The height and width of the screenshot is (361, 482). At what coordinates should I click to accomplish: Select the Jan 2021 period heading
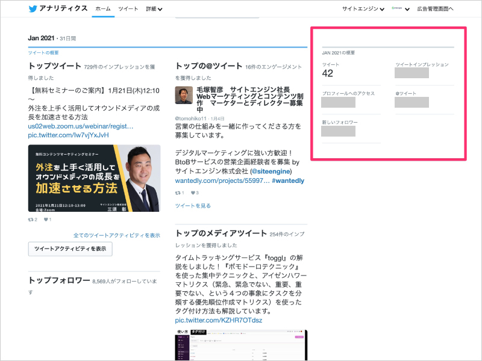[x=41, y=38]
